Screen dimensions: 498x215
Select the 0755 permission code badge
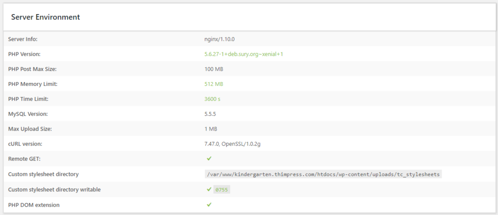(222, 190)
